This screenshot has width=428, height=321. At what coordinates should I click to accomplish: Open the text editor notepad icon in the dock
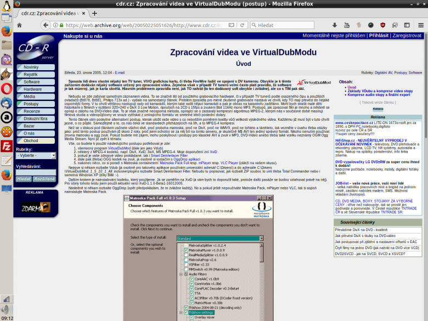pyautogui.click(x=7, y=161)
